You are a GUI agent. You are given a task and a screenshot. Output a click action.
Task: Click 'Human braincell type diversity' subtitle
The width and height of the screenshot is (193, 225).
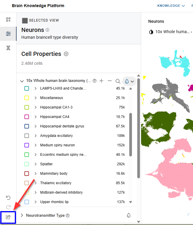(50, 38)
